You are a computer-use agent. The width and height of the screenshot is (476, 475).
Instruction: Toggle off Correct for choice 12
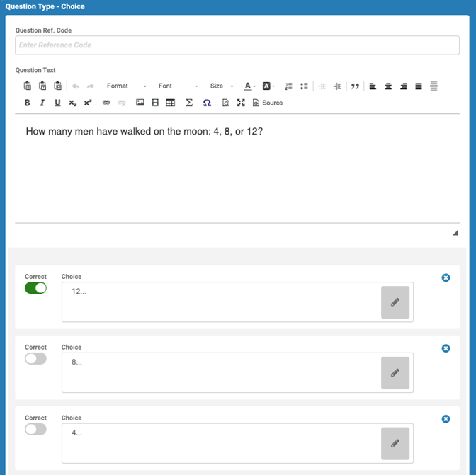tap(36, 288)
